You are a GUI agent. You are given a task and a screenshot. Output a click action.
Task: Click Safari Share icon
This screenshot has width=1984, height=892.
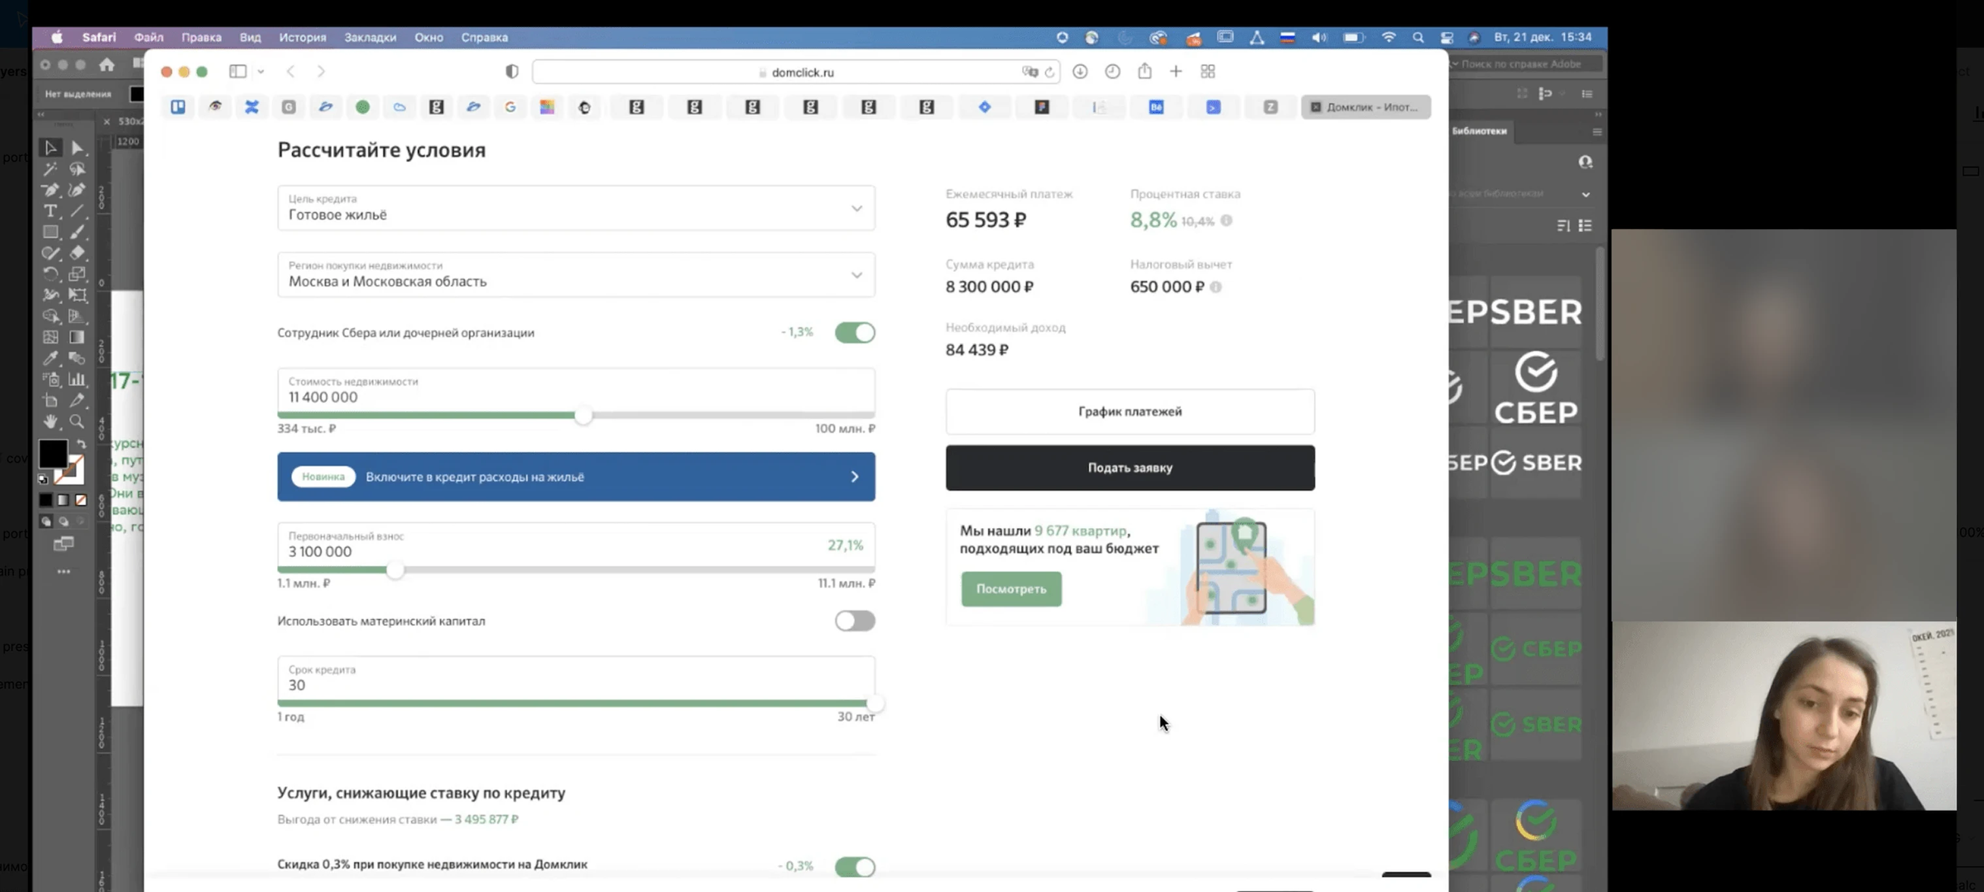(x=1146, y=71)
